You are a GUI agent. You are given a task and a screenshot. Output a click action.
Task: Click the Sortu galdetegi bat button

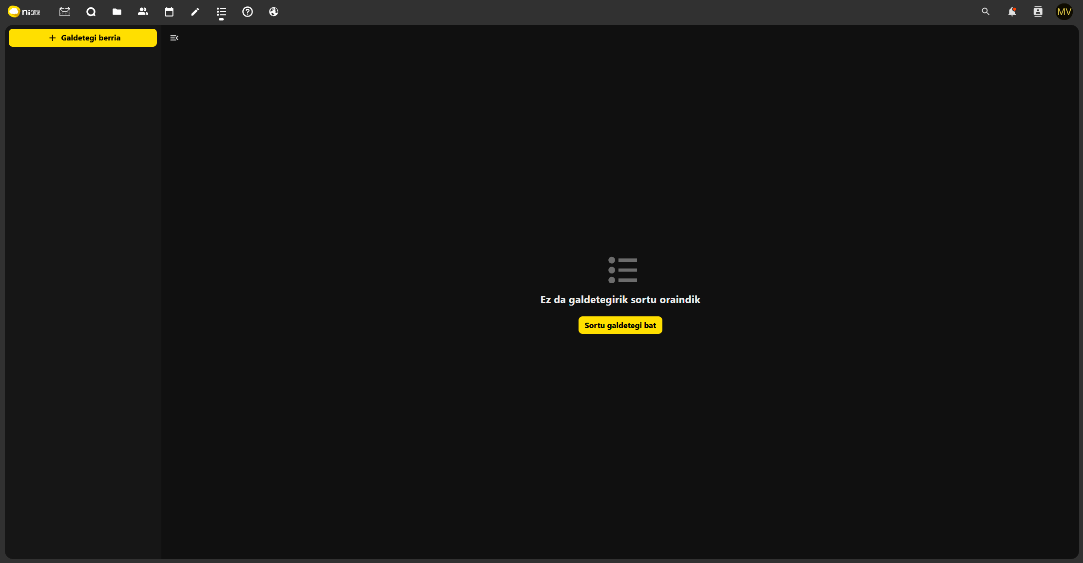(620, 325)
